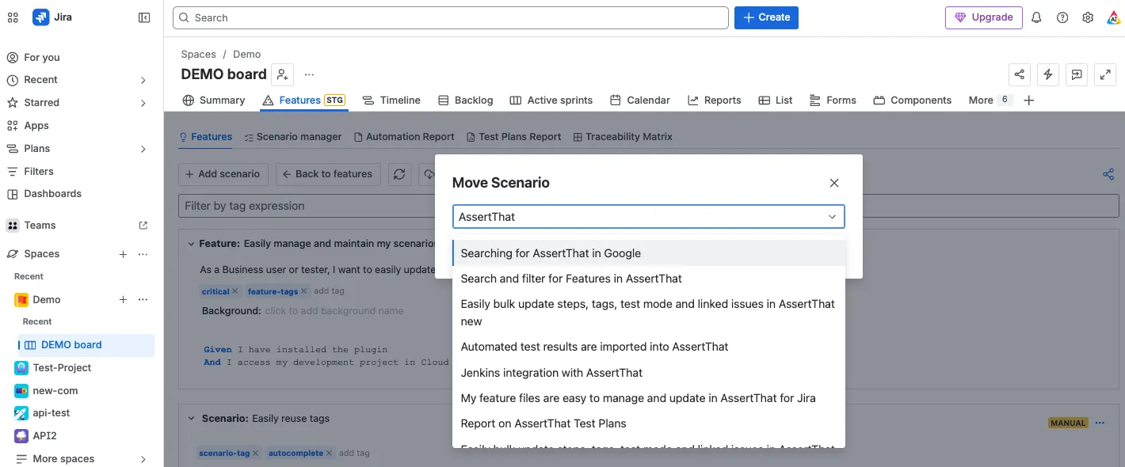The width and height of the screenshot is (1125, 467).
Task: Click the Create button
Action: (766, 17)
